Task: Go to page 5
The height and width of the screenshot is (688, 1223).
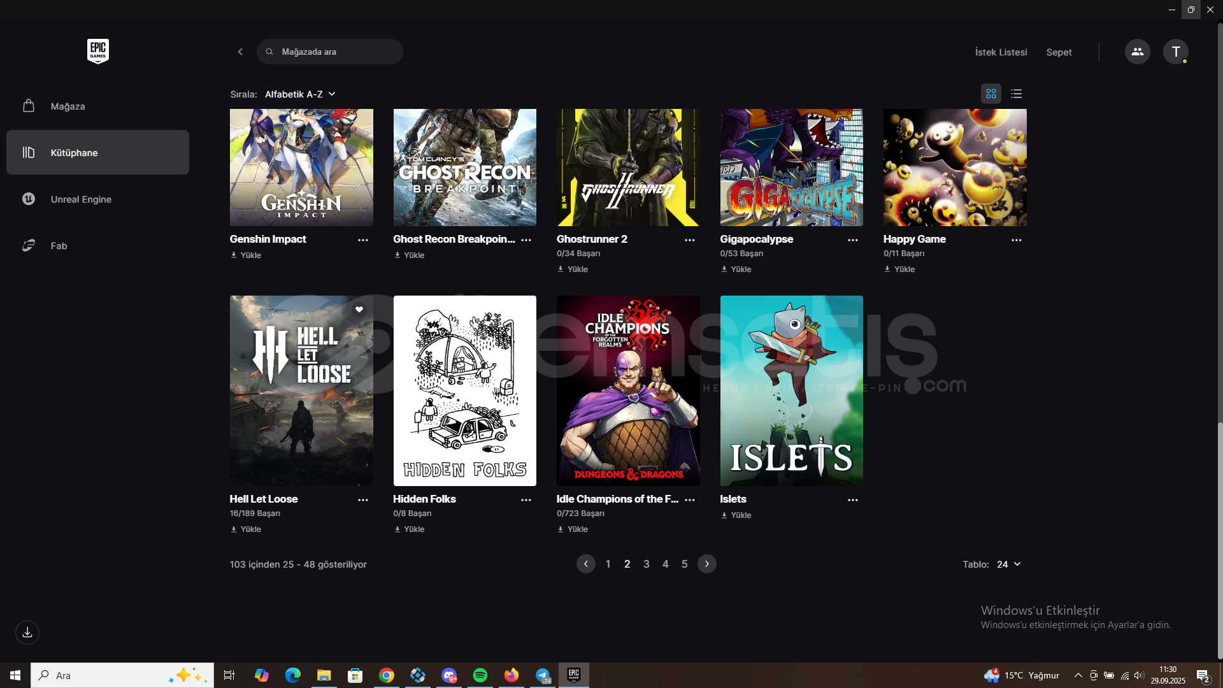Action: click(685, 564)
